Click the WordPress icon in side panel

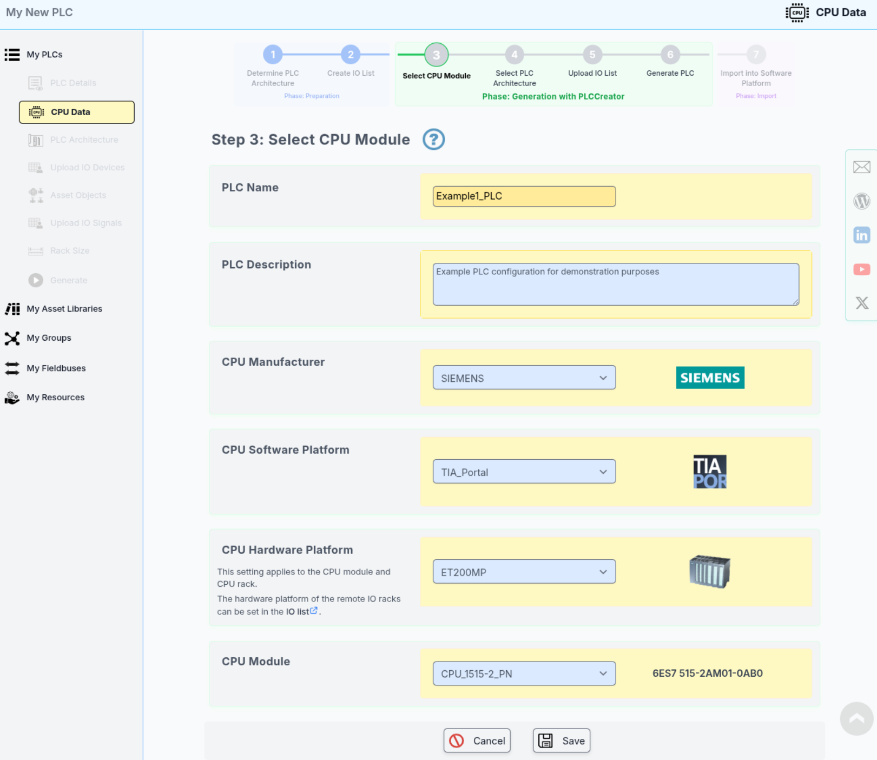[x=861, y=201]
